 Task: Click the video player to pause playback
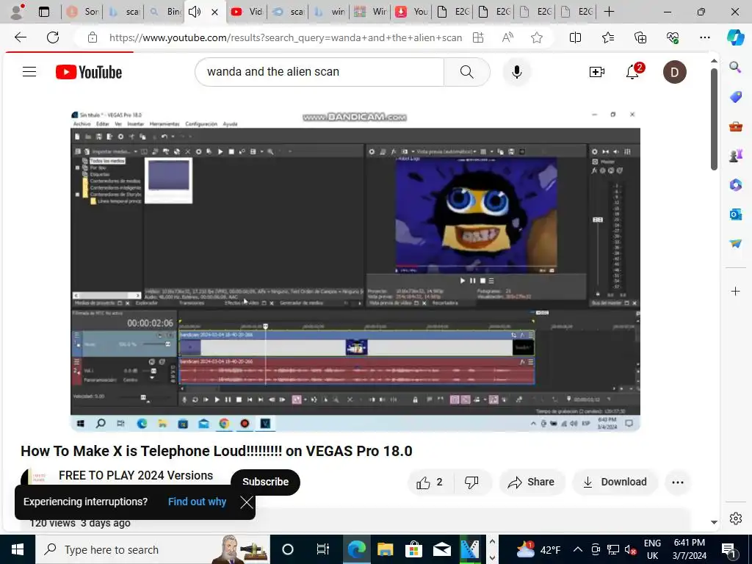coord(355,270)
